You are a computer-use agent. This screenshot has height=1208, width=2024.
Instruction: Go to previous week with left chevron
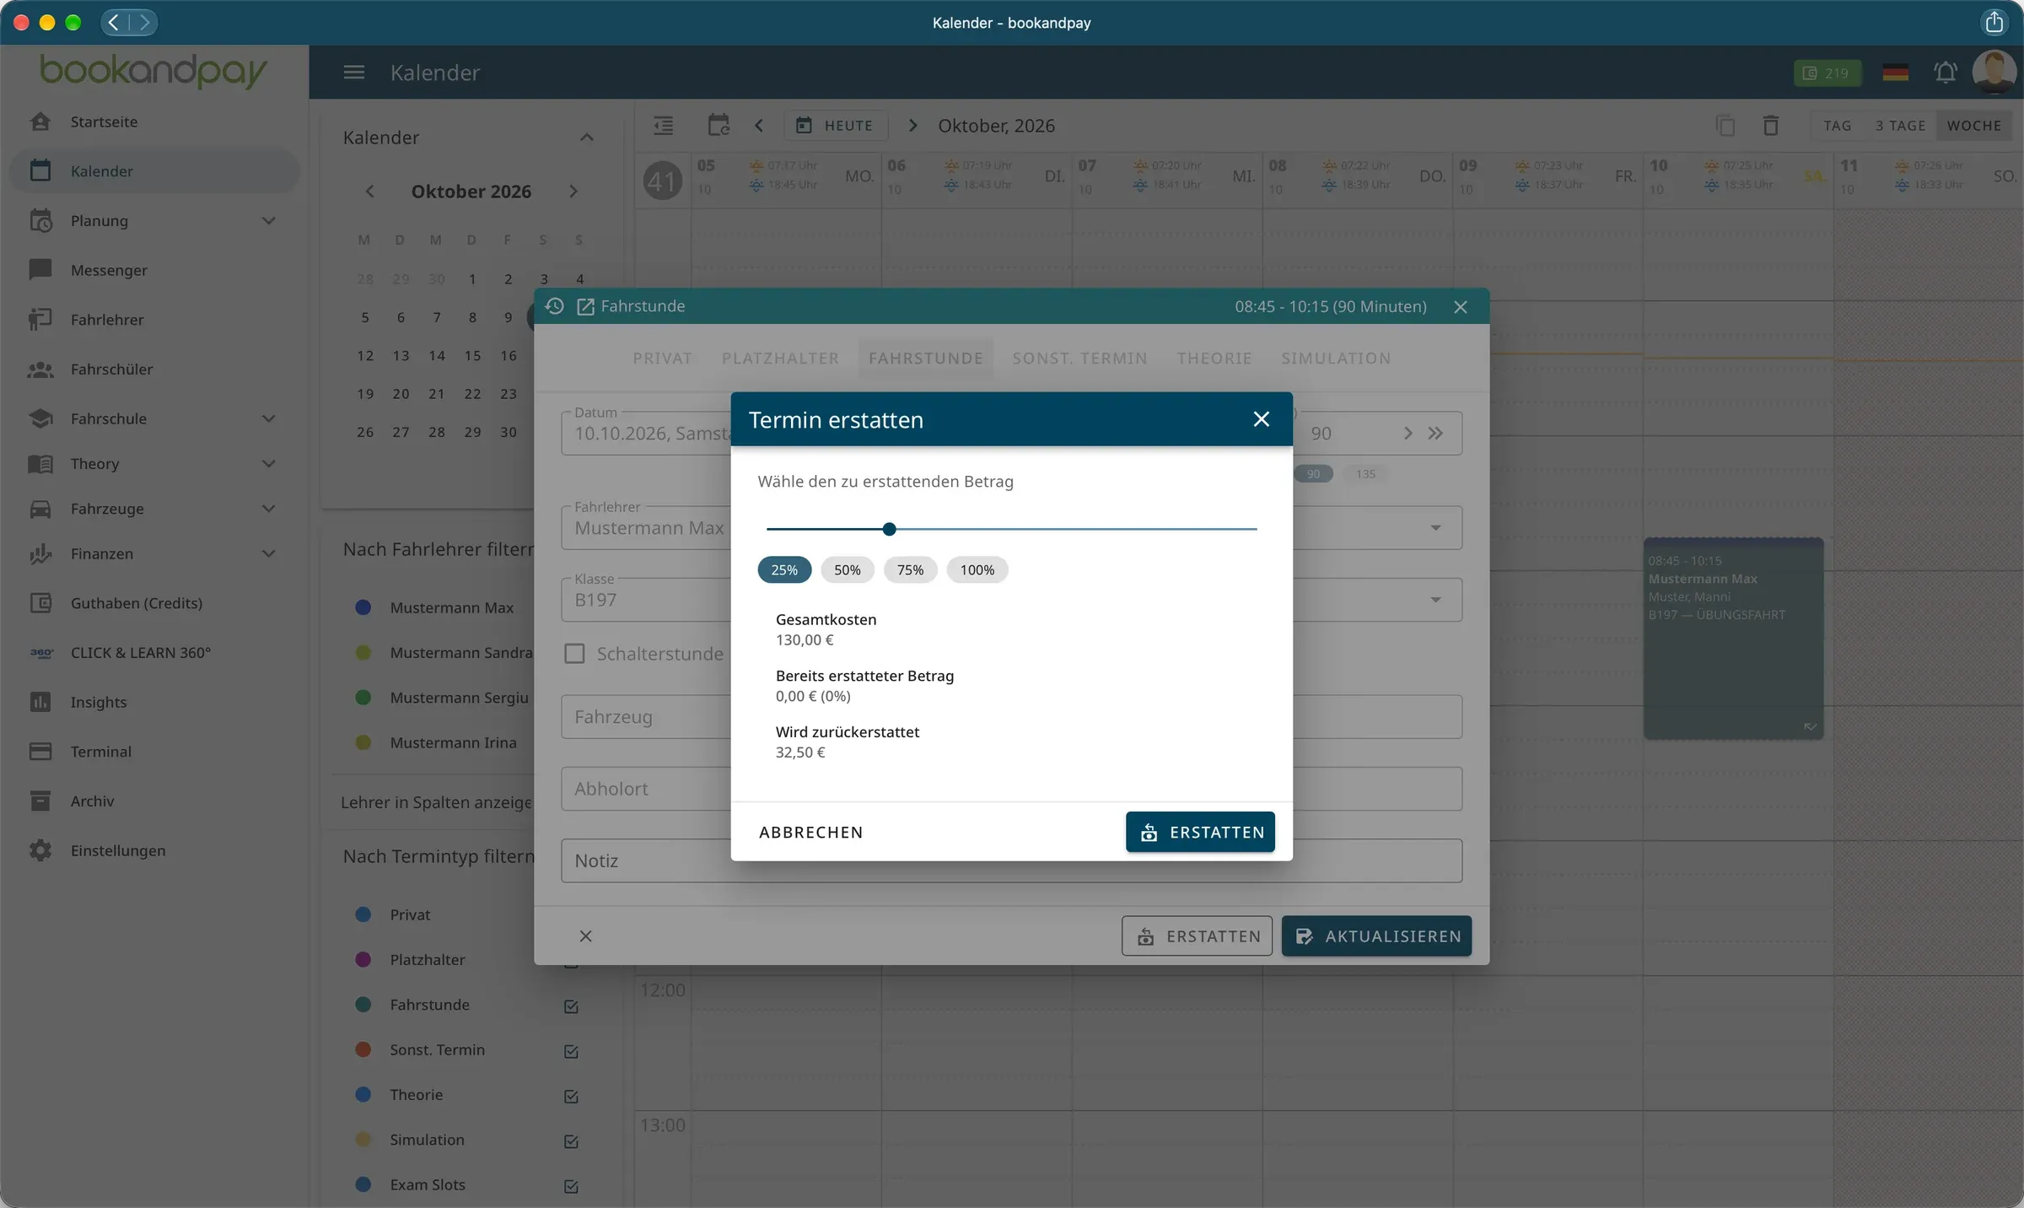(759, 126)
